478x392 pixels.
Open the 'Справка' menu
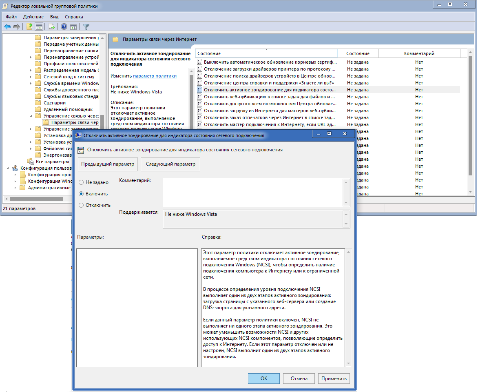coord(74,17)
